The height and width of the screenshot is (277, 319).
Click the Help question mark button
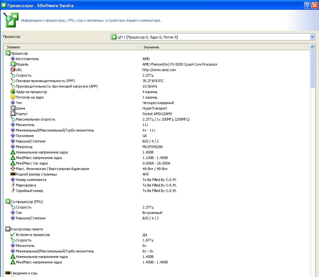307,5
